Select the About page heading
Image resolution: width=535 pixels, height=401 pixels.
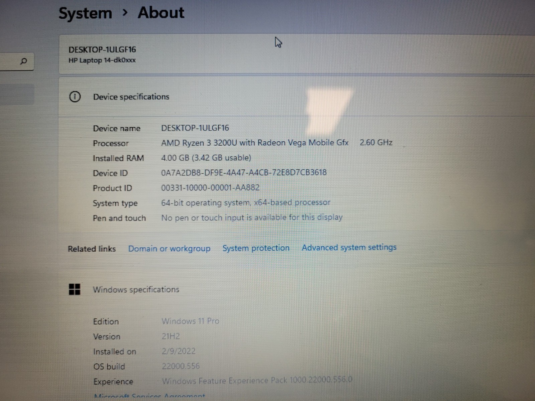tap(161, 13)
